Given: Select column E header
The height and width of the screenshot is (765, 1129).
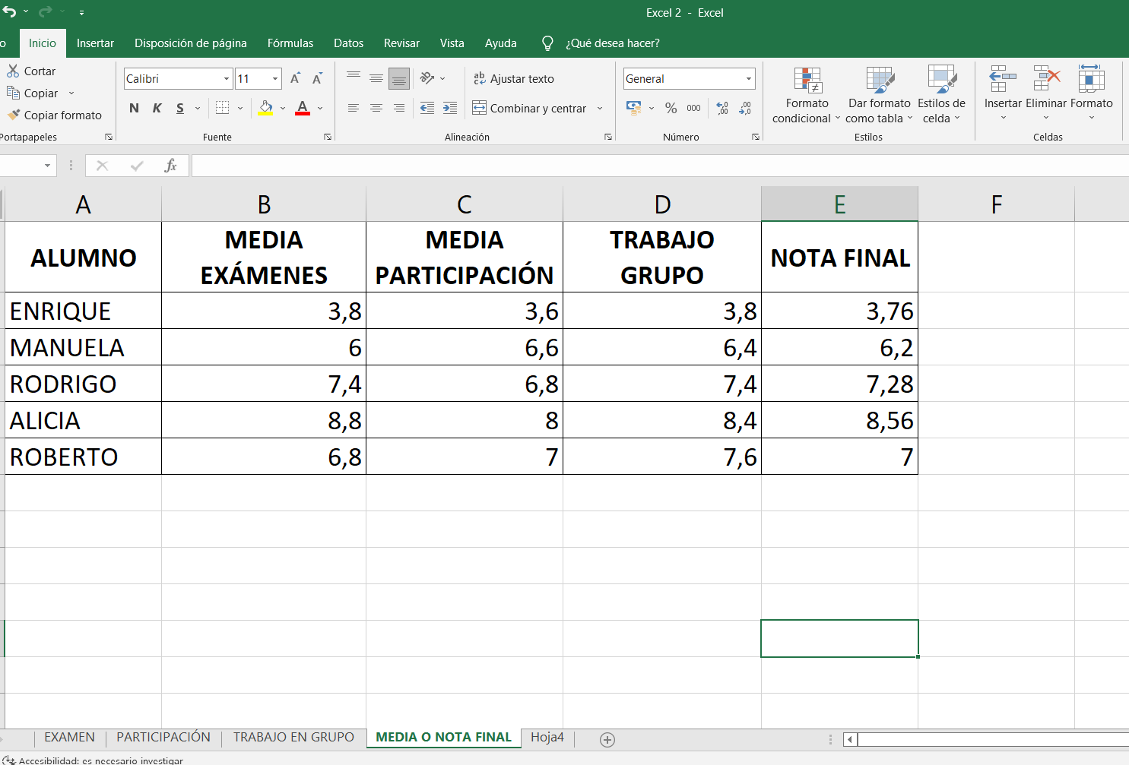Looking at the screenshot, I should pos(839,204).
